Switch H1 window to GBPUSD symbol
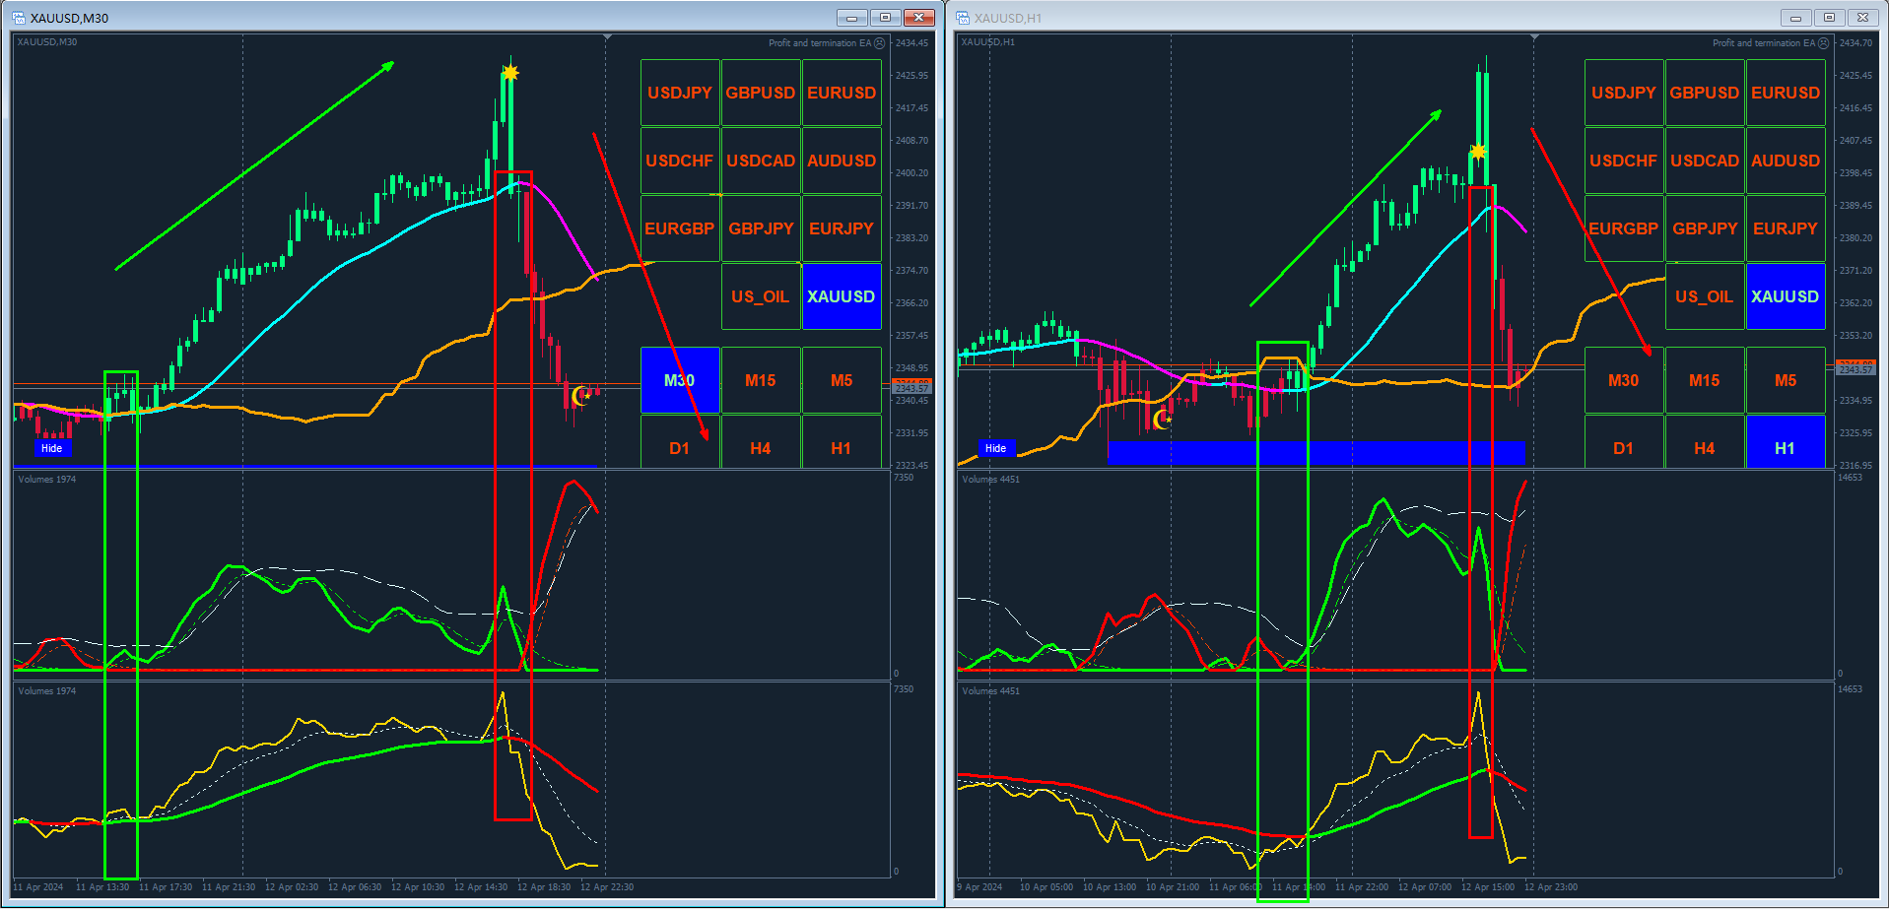 (1705, 93)
